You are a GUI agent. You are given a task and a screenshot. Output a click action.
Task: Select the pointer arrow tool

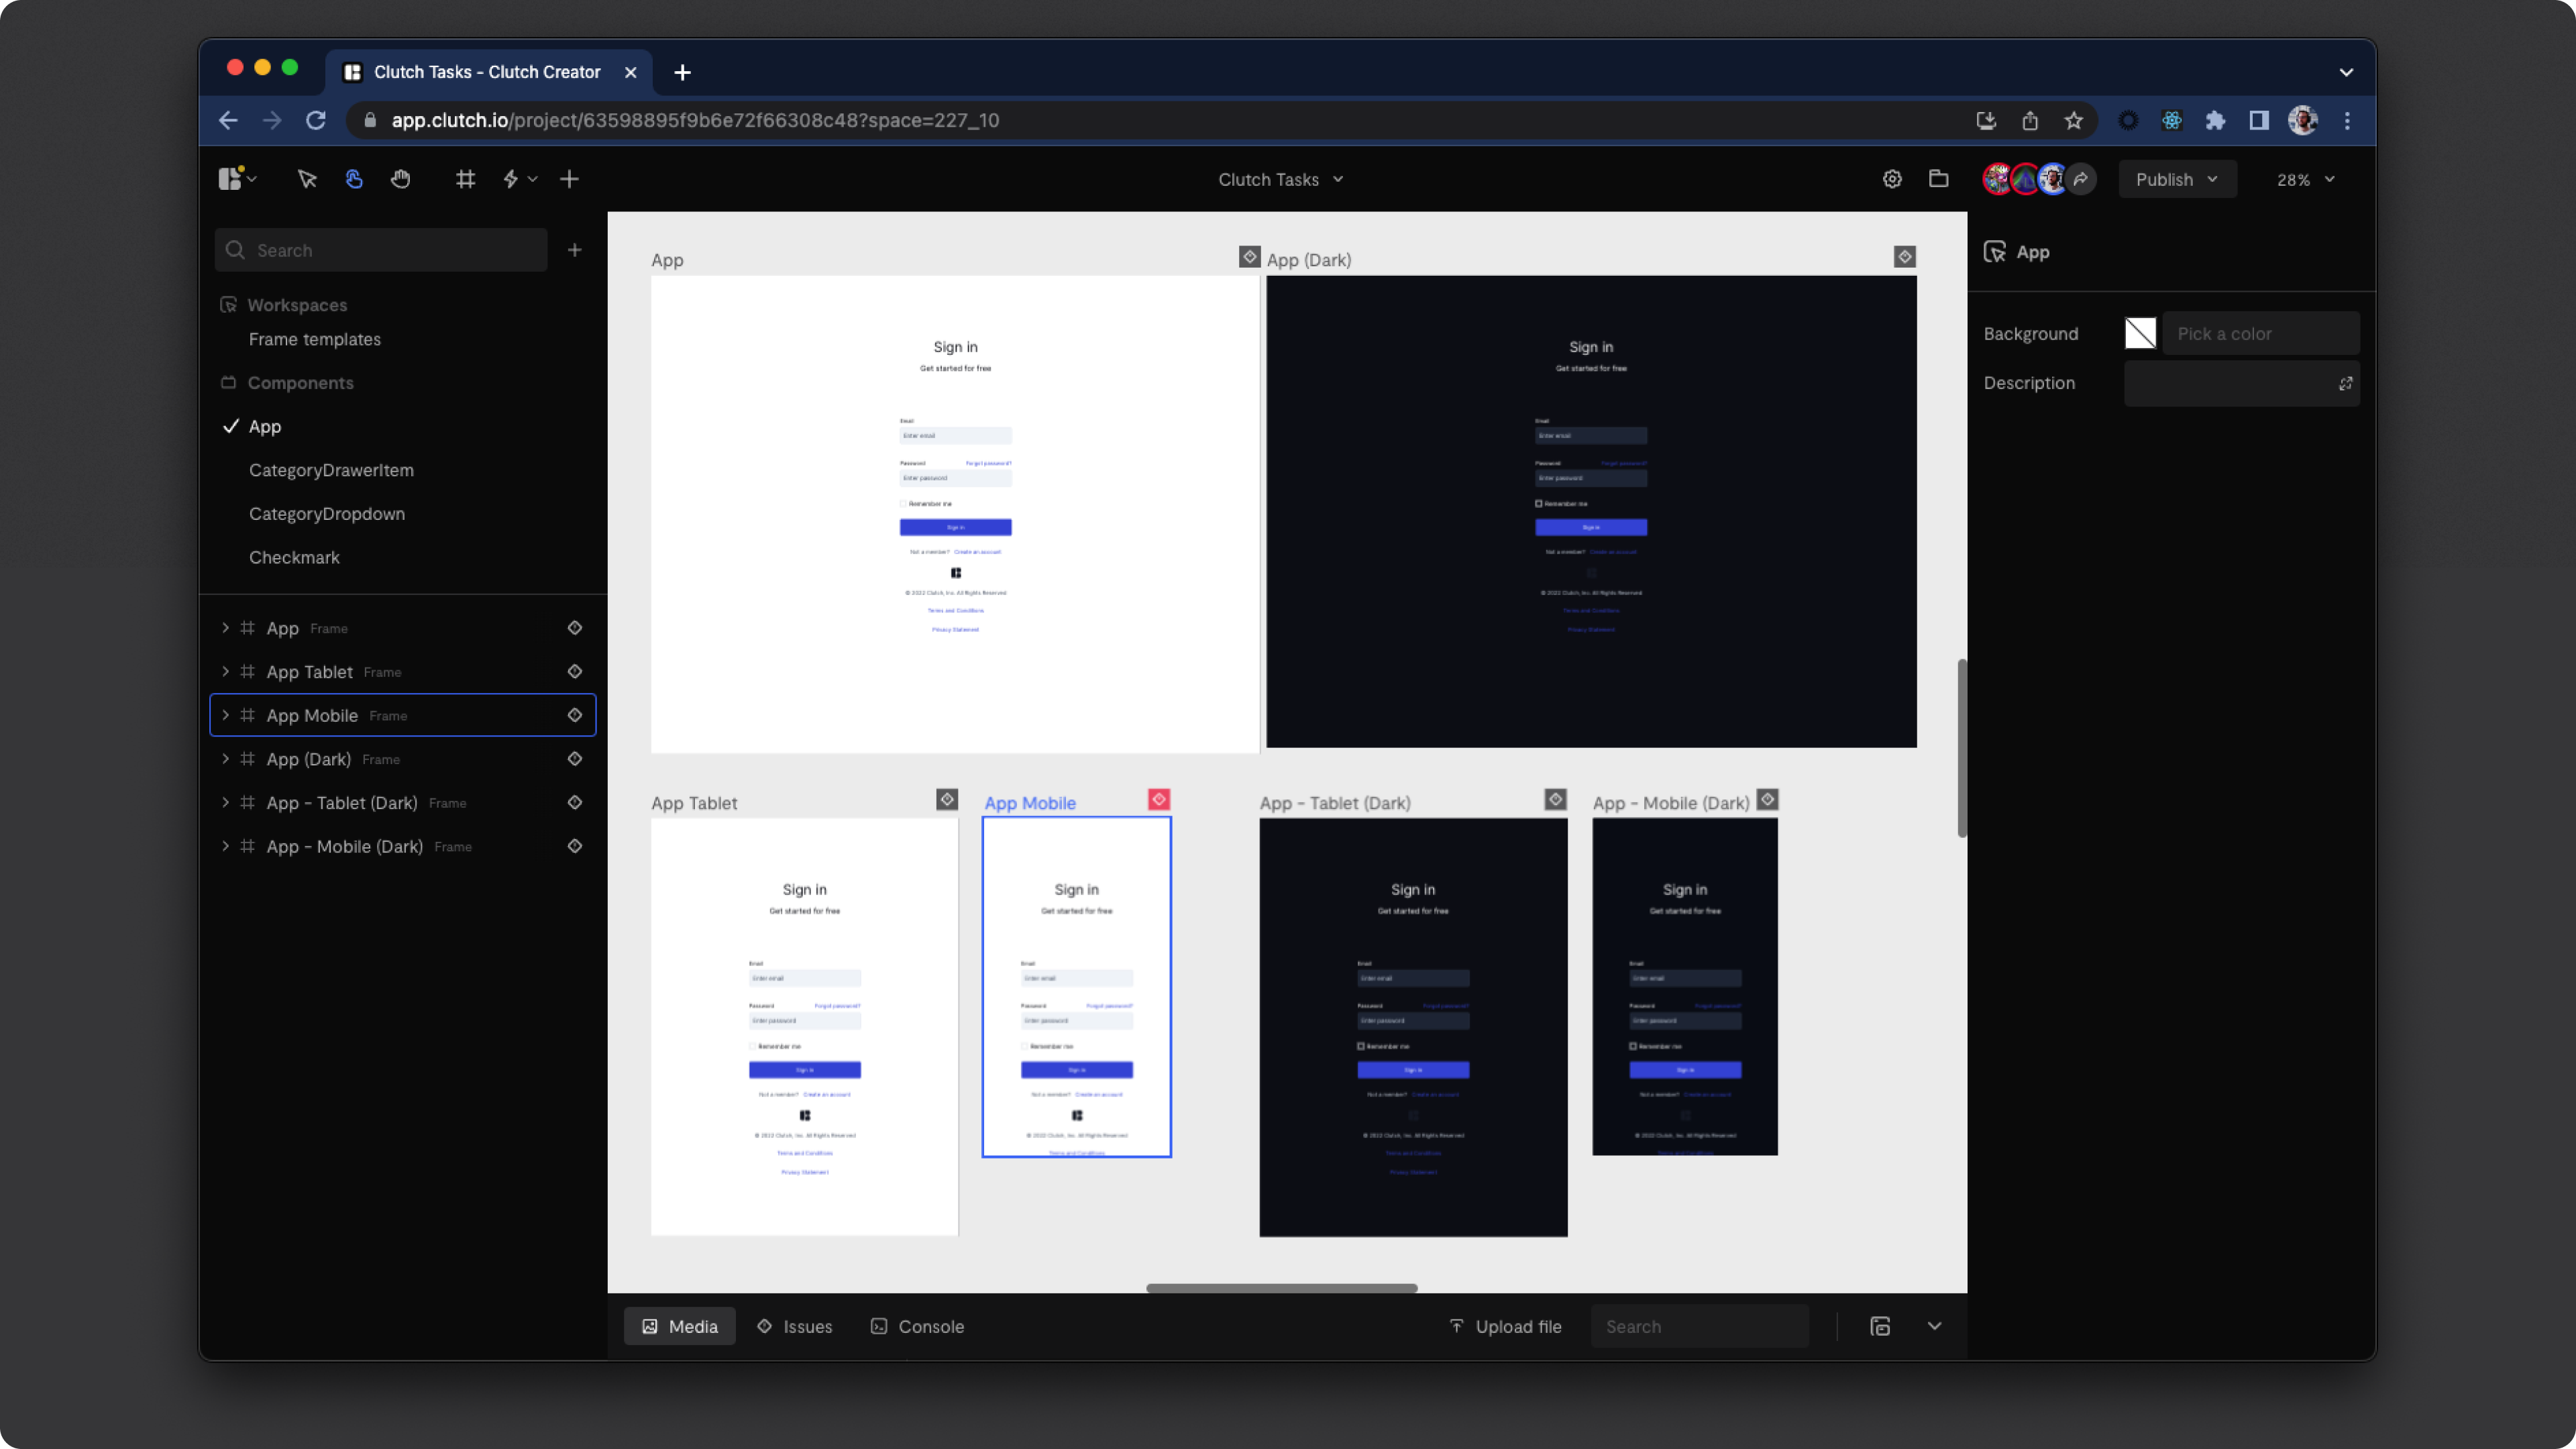pyautogui.click(x=307, y=179)
